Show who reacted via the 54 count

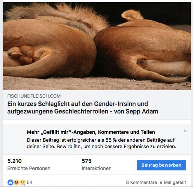30,182
